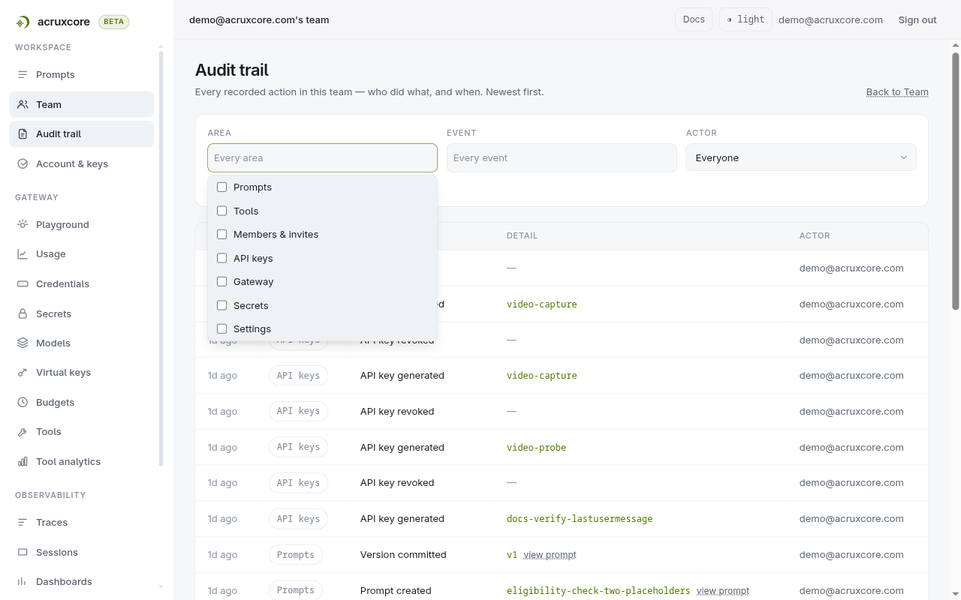Toggle the light theme switch
Image resolution: width=961 pixels, height=600 pixels.
[746, 19]
